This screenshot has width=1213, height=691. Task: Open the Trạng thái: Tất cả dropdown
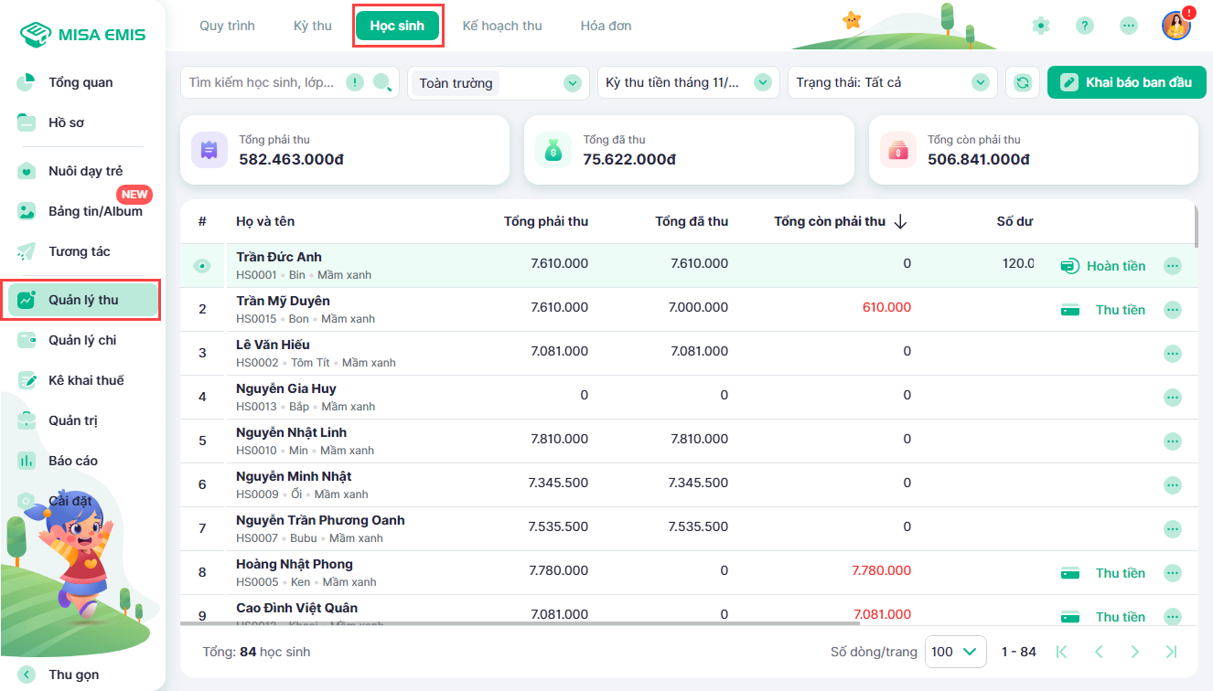pos(981,82)
